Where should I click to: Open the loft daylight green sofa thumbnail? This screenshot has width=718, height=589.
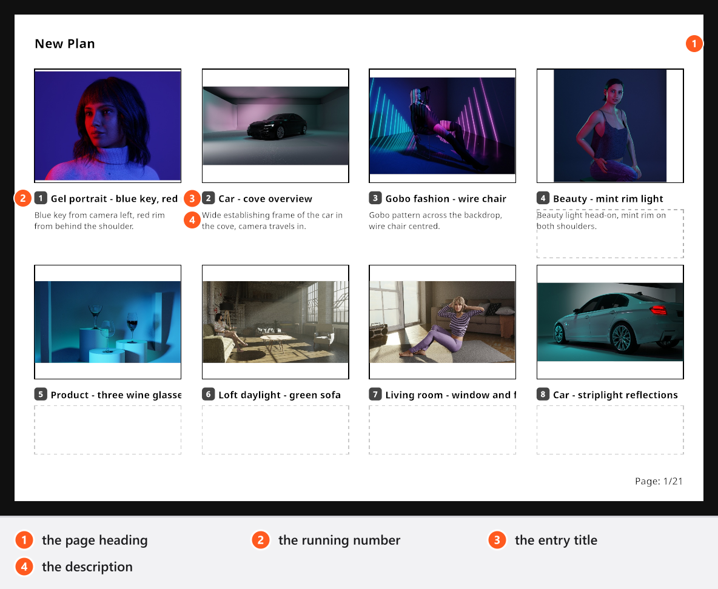point(275,322)
